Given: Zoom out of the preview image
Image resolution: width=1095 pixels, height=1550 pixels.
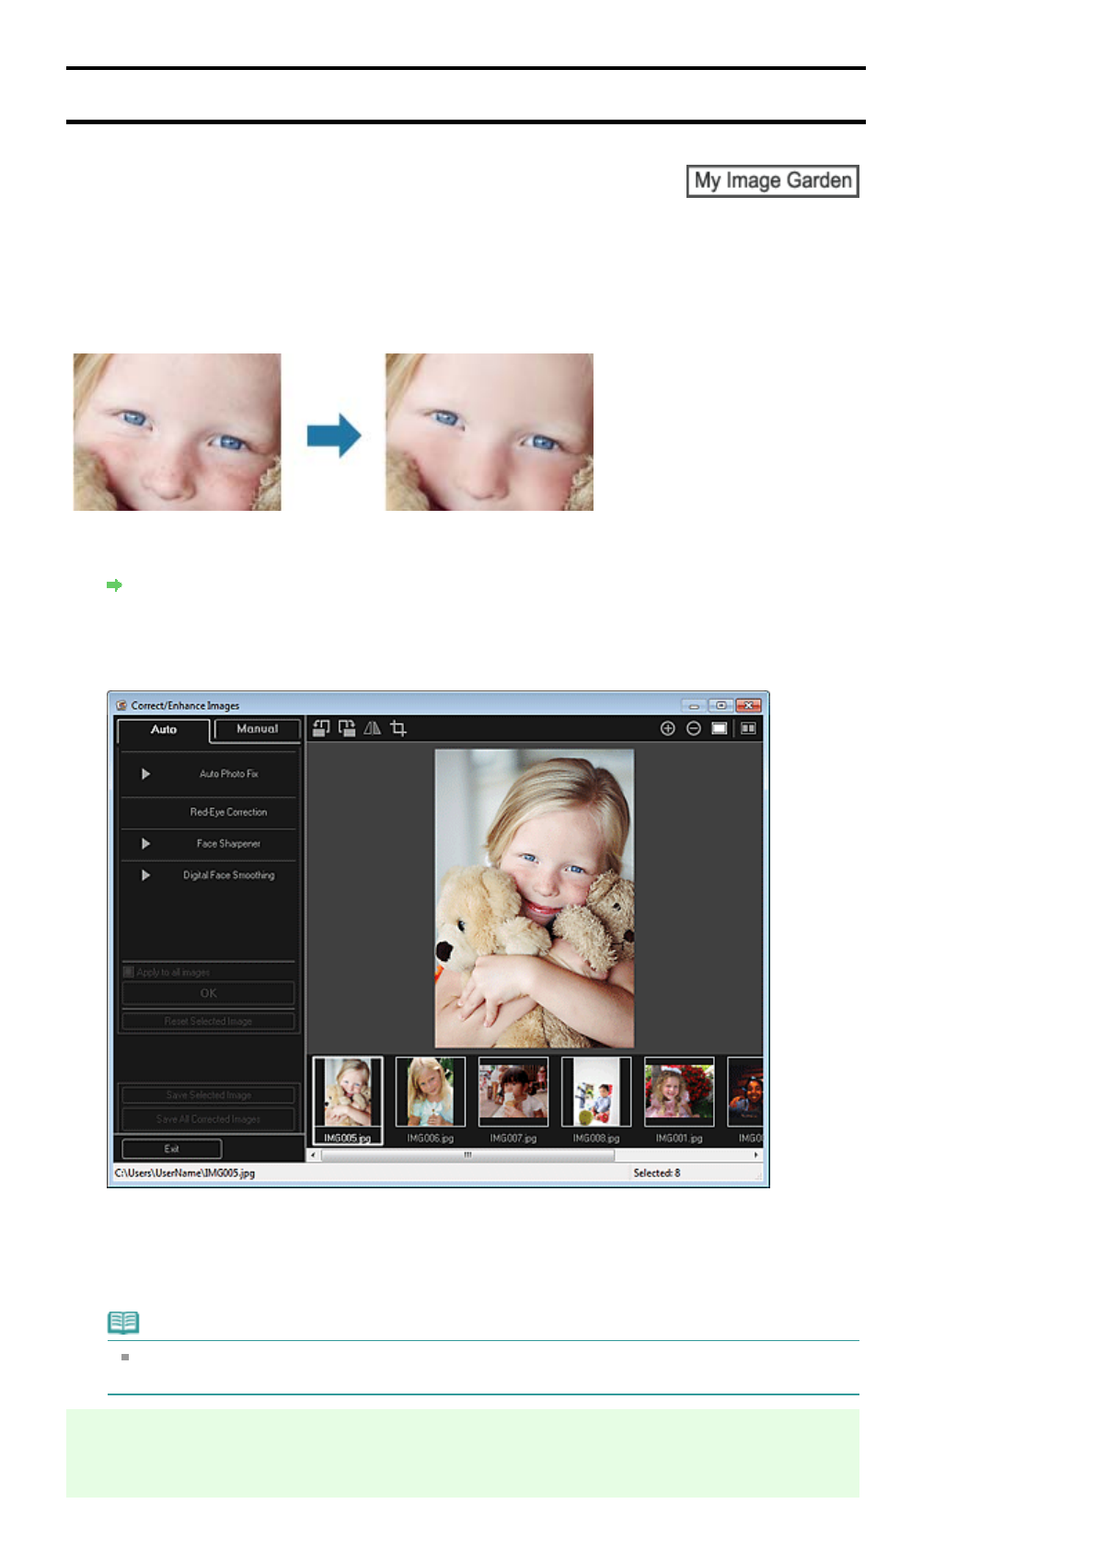Looking at the screenshot, I should click(x=694, y=728).
